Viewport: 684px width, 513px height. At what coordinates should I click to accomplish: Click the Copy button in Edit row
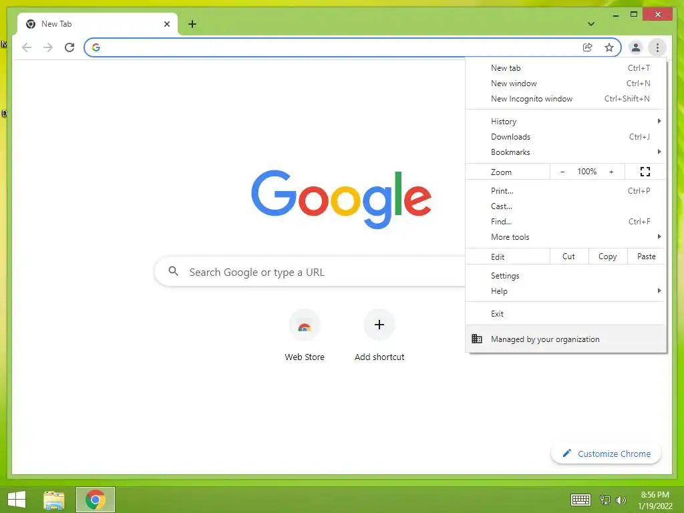tap(608, 256)
